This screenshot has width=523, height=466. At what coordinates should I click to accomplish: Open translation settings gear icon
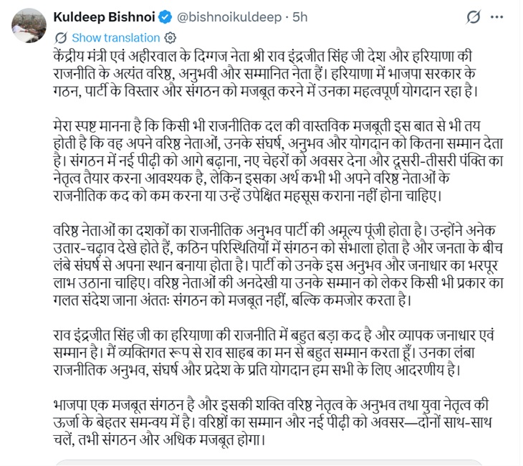[171, 38]
